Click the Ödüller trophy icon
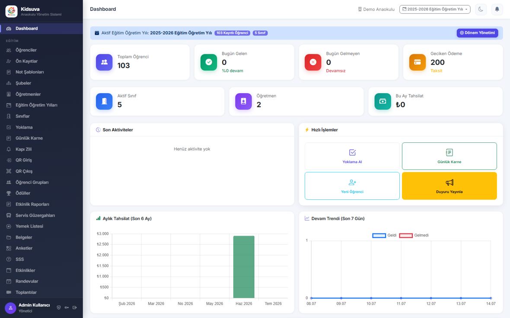This screenshot has height=318, width=510. pos(9,193)
